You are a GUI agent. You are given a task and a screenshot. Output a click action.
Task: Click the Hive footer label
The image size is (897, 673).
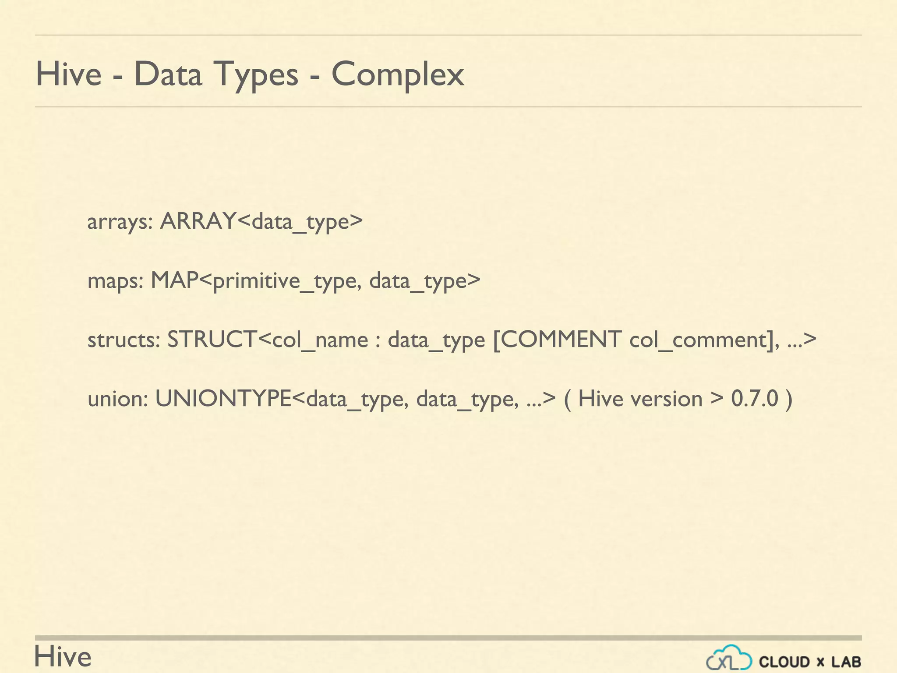[x=63, y=657]
